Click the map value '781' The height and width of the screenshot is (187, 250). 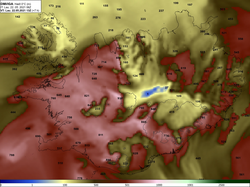click(203, 117)
